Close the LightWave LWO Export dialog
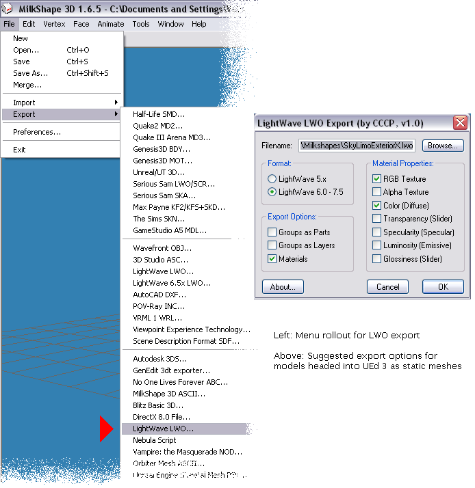 (x=460, y=122)
